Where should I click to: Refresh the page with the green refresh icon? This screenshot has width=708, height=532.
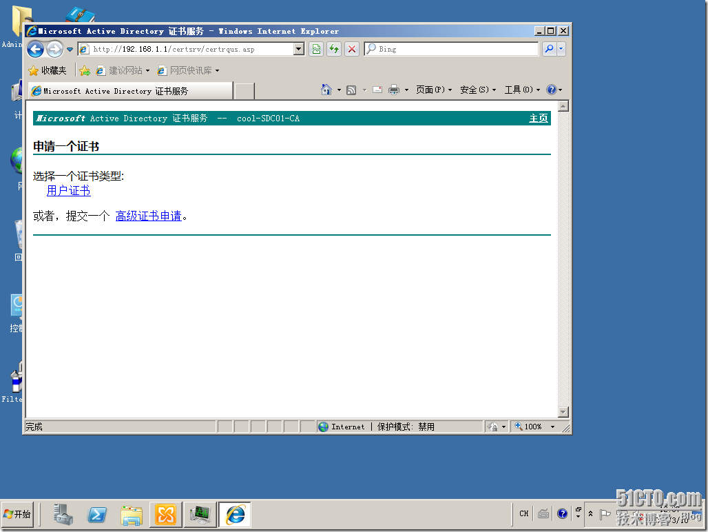[x=334, y=49]
